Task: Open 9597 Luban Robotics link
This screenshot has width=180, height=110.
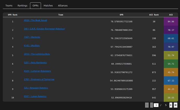Action: click(x=35, y=96)
